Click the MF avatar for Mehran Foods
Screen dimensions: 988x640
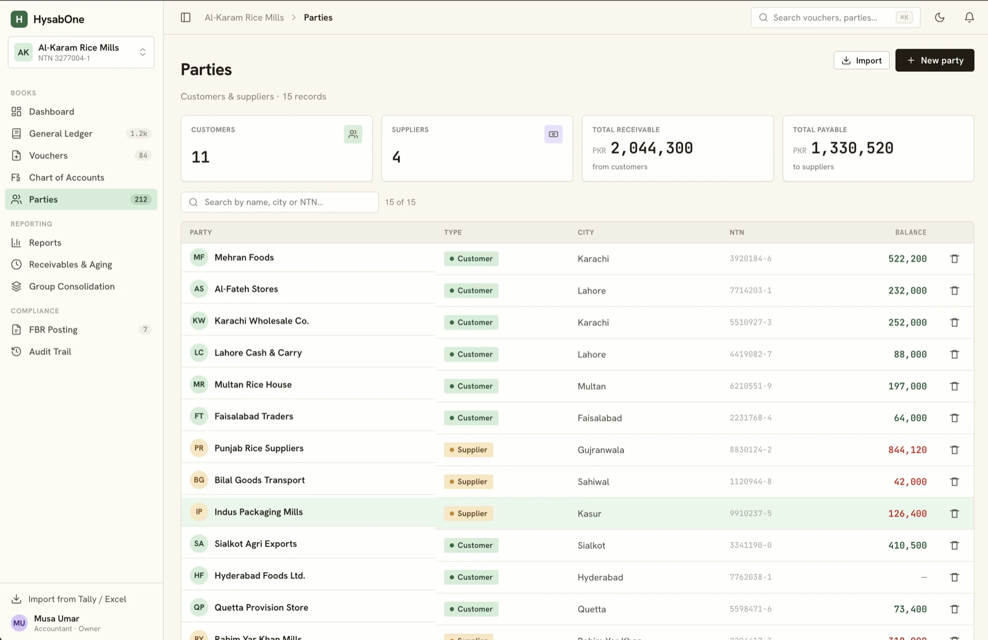[199, 257]
